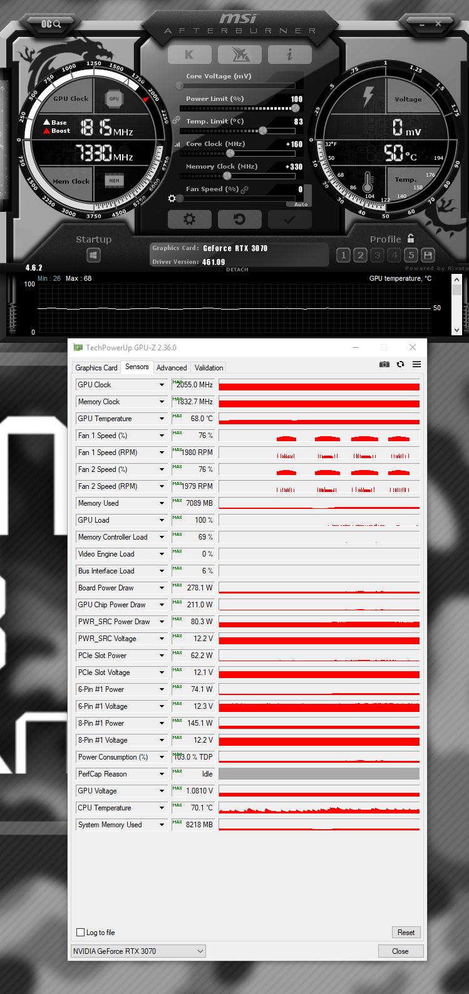Image resolution: width=469 pixels, height=994 pixels.
Task: Enable the Log to file checkbox
Action: click(80, 933)
